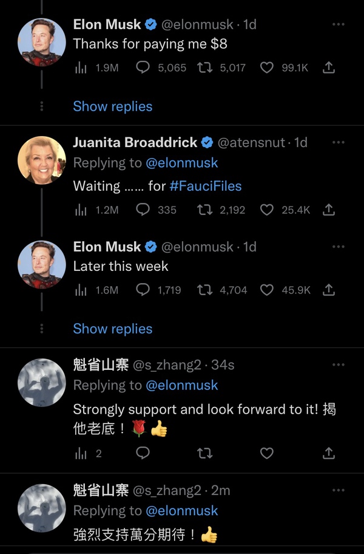
Task: Open the Juanita Broaddrick display name
Action: point(135,142)
